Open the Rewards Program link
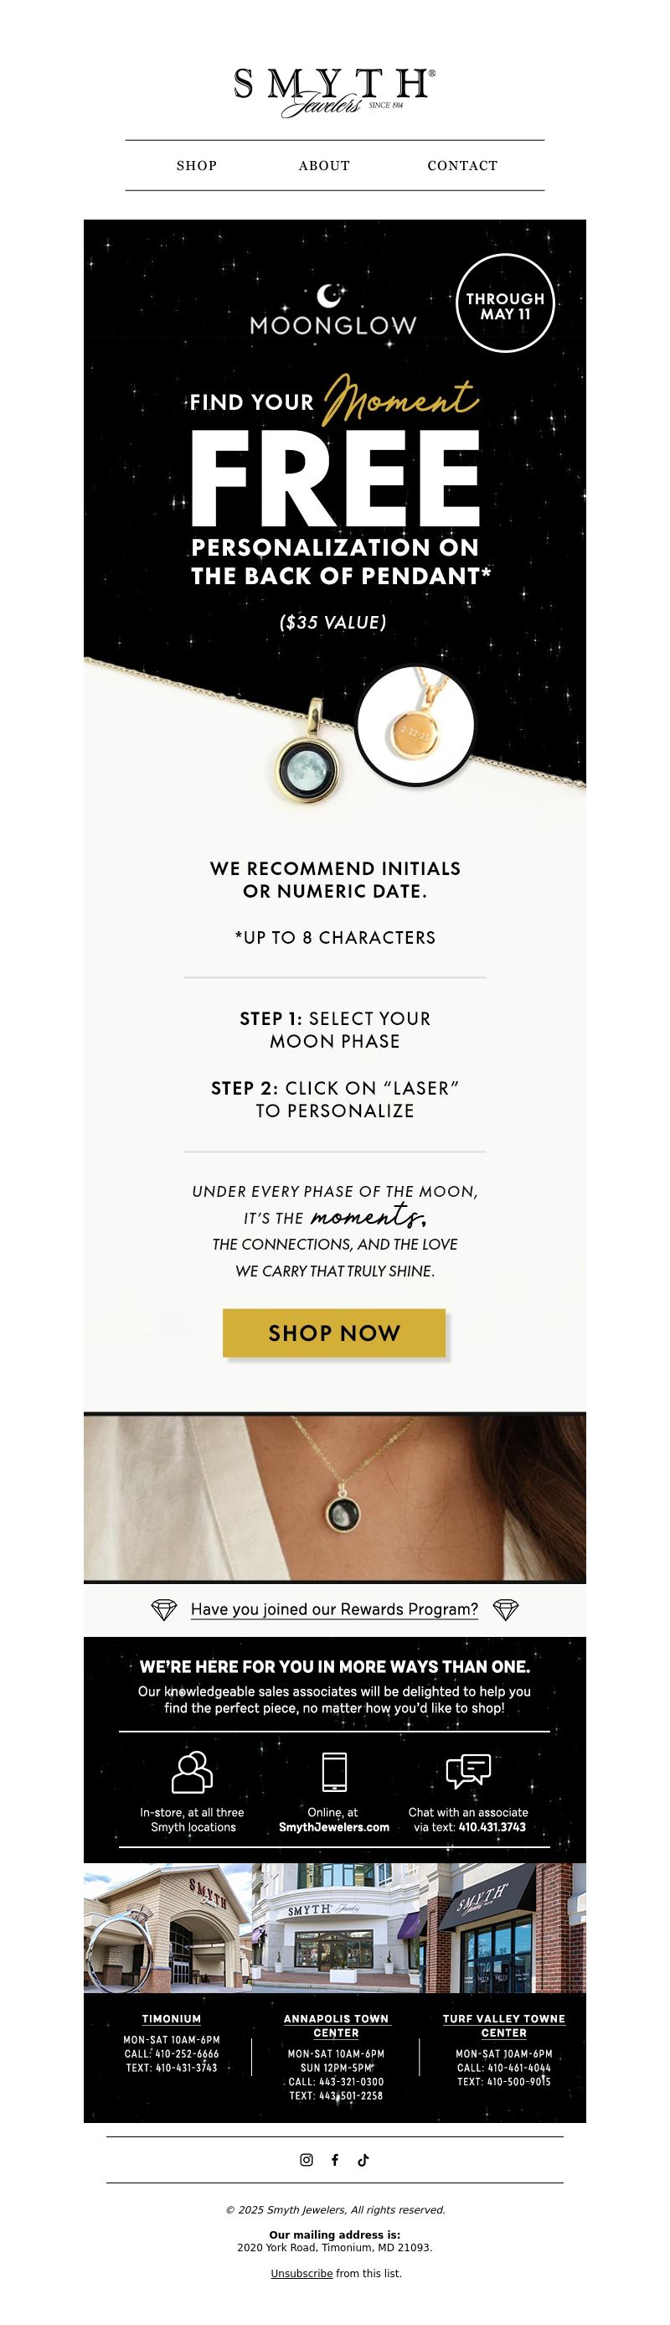 tap(334, 1609)
